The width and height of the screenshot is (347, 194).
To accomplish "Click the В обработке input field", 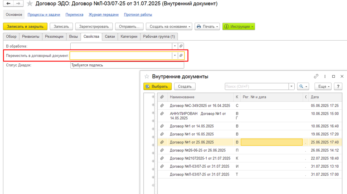I will [121, 46].
